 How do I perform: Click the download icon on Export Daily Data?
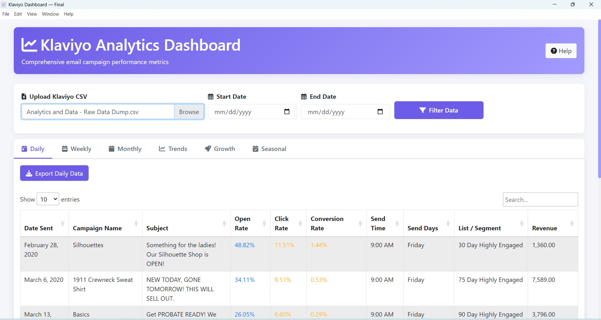(29, 173)
